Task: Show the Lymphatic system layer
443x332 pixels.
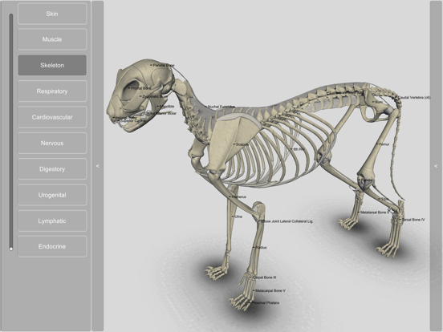Action: point(52,221)
